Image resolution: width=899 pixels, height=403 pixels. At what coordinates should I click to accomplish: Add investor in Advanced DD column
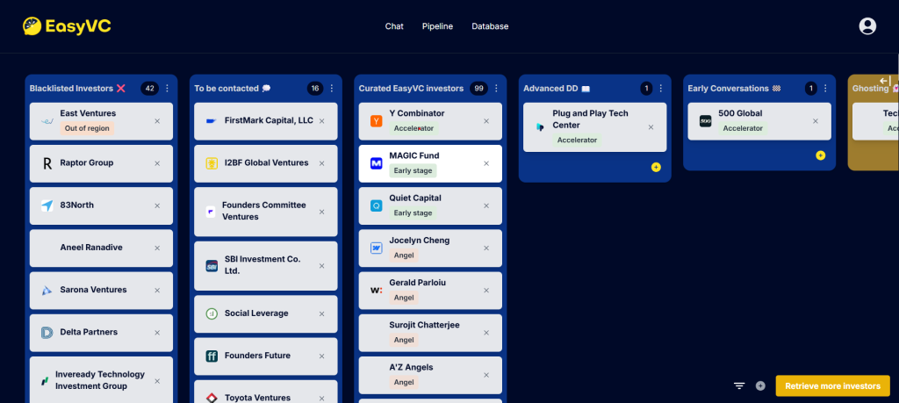pos(656,167)
